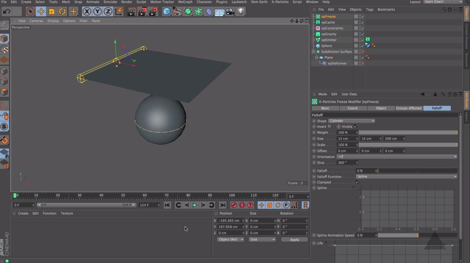This screenshot has height=263, width=470.
Task: Open the Falloff Function Spline dropdown
Action: [407, 176]
